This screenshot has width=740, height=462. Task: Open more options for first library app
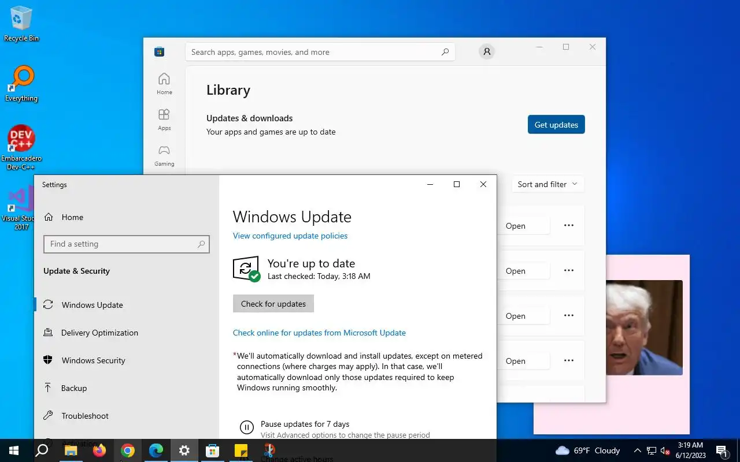[x=569, y=225]
